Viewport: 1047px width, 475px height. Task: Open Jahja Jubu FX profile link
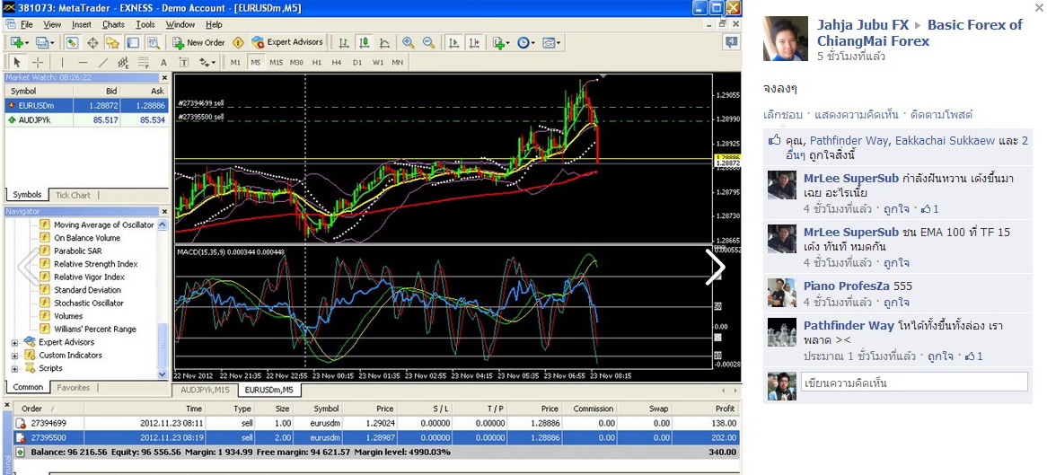(863, 25)
